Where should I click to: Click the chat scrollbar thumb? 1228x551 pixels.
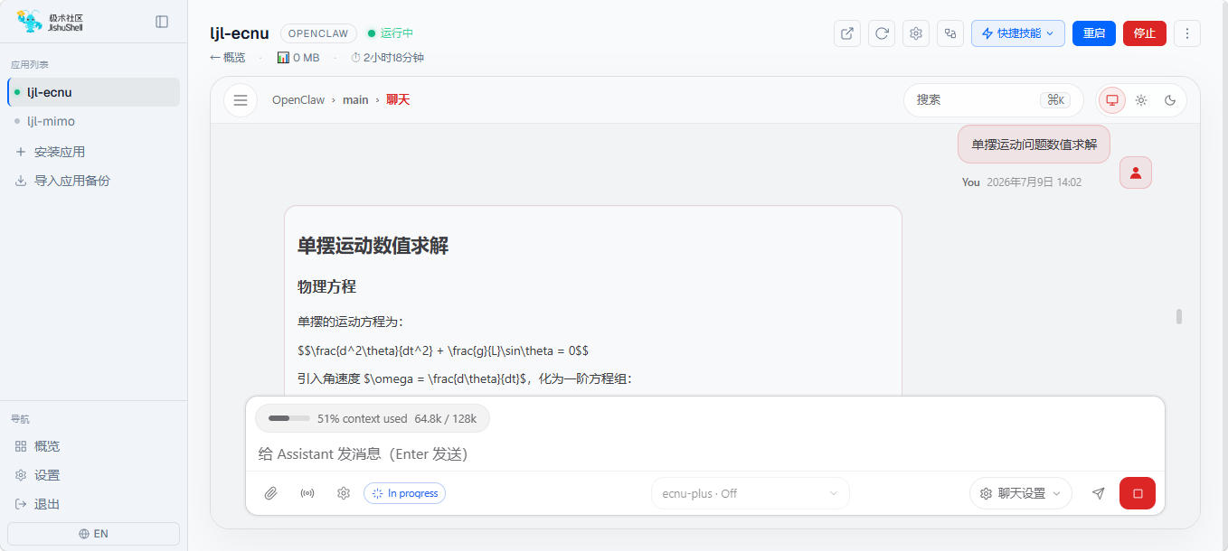click(x=1179, y=316)
